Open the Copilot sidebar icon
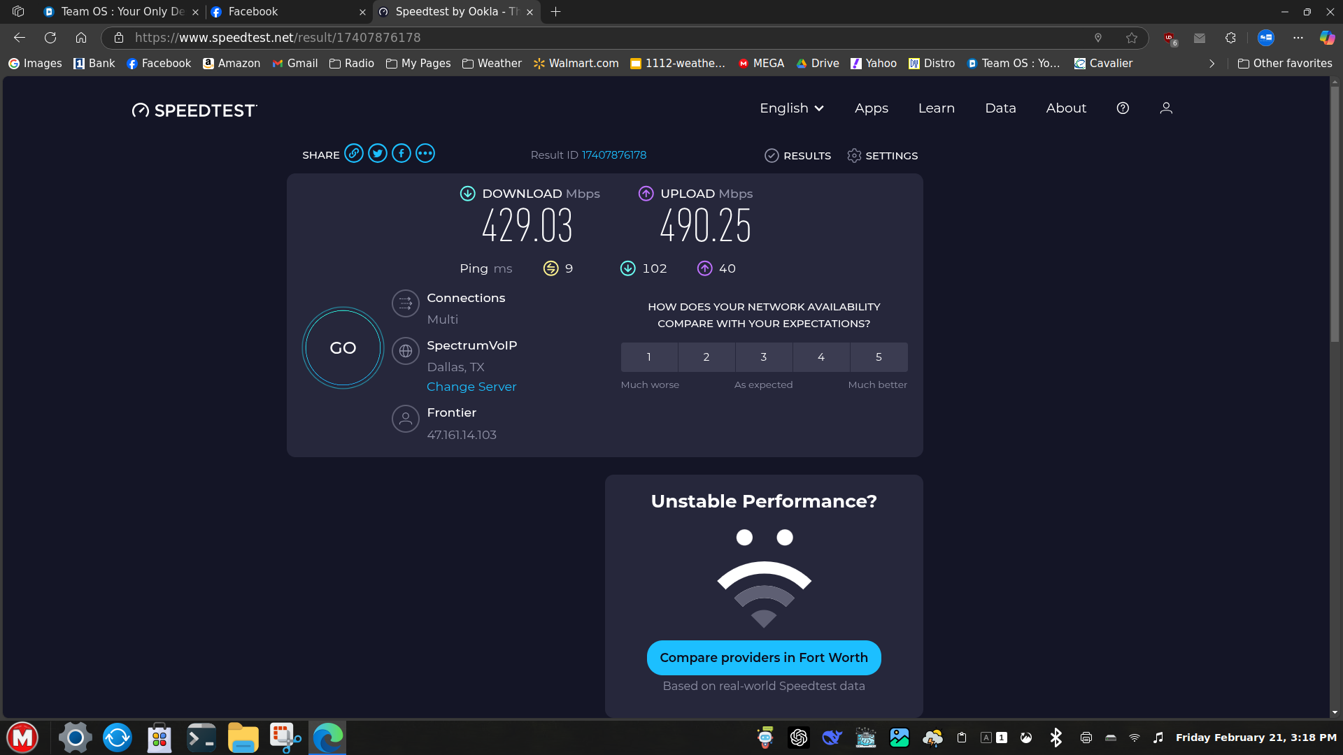Screen dimensions: 1343x755 coord(1327,38)
